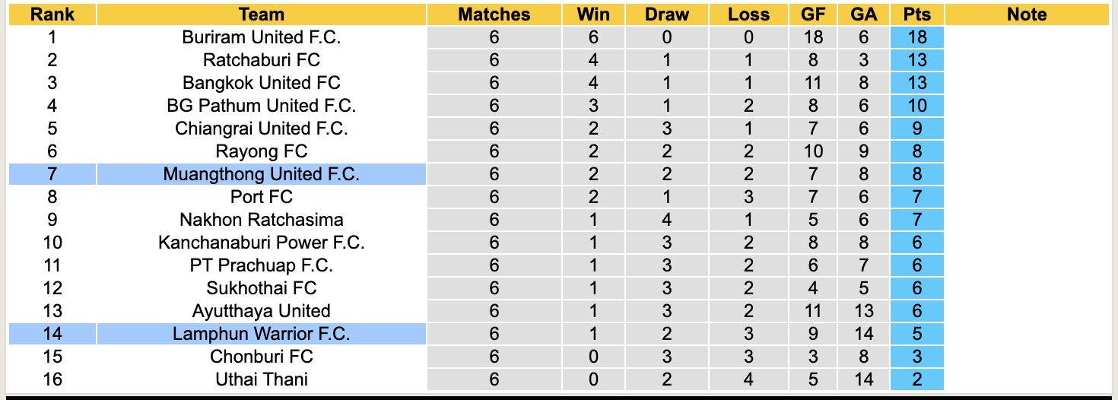Select the Draw column header
Screen dimensions: 1118x400
click(x=666, y=14)
